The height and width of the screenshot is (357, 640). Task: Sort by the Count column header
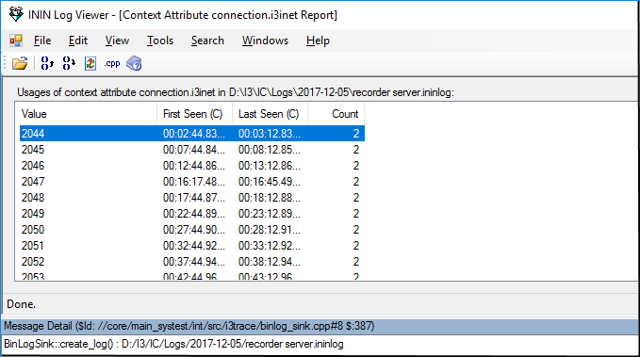click(336, 114)
